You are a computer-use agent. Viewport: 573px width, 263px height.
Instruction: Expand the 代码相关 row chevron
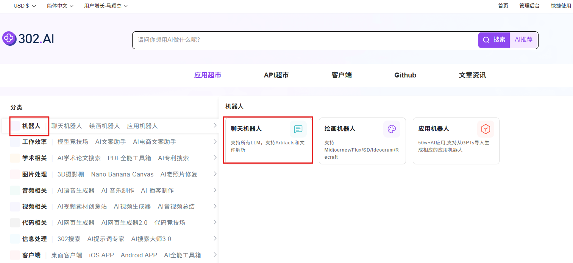tap(215, 222)
